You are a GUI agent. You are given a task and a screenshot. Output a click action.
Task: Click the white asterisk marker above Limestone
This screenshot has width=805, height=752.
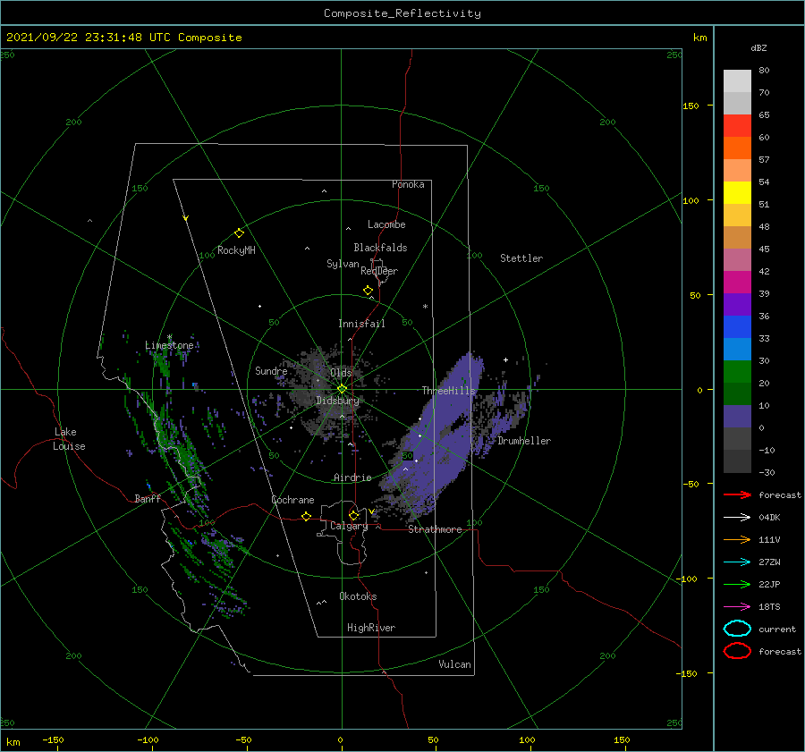(x=169, y=337)
